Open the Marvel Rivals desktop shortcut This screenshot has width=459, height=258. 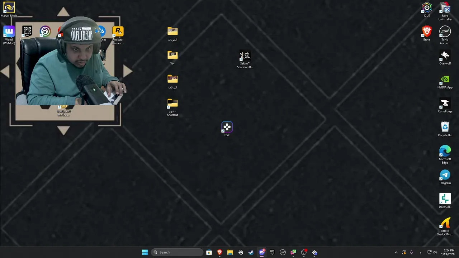(x=9, y=10)
